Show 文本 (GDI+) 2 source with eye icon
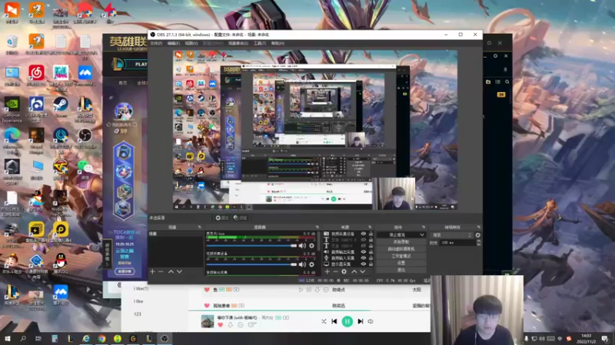Screen dimensions: 615x345 point(363,240)
